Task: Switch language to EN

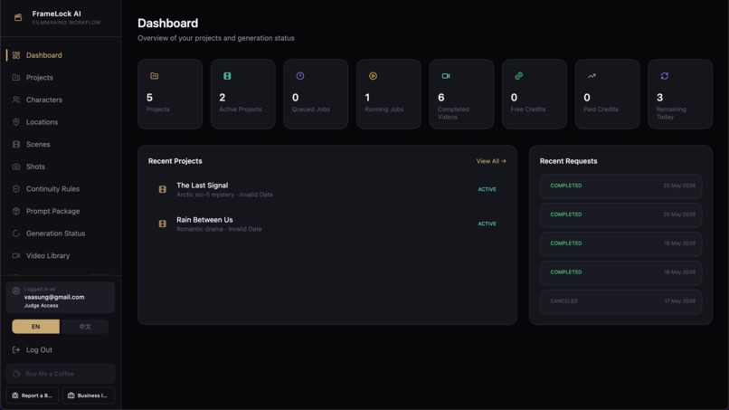Action: click(36, 327)
